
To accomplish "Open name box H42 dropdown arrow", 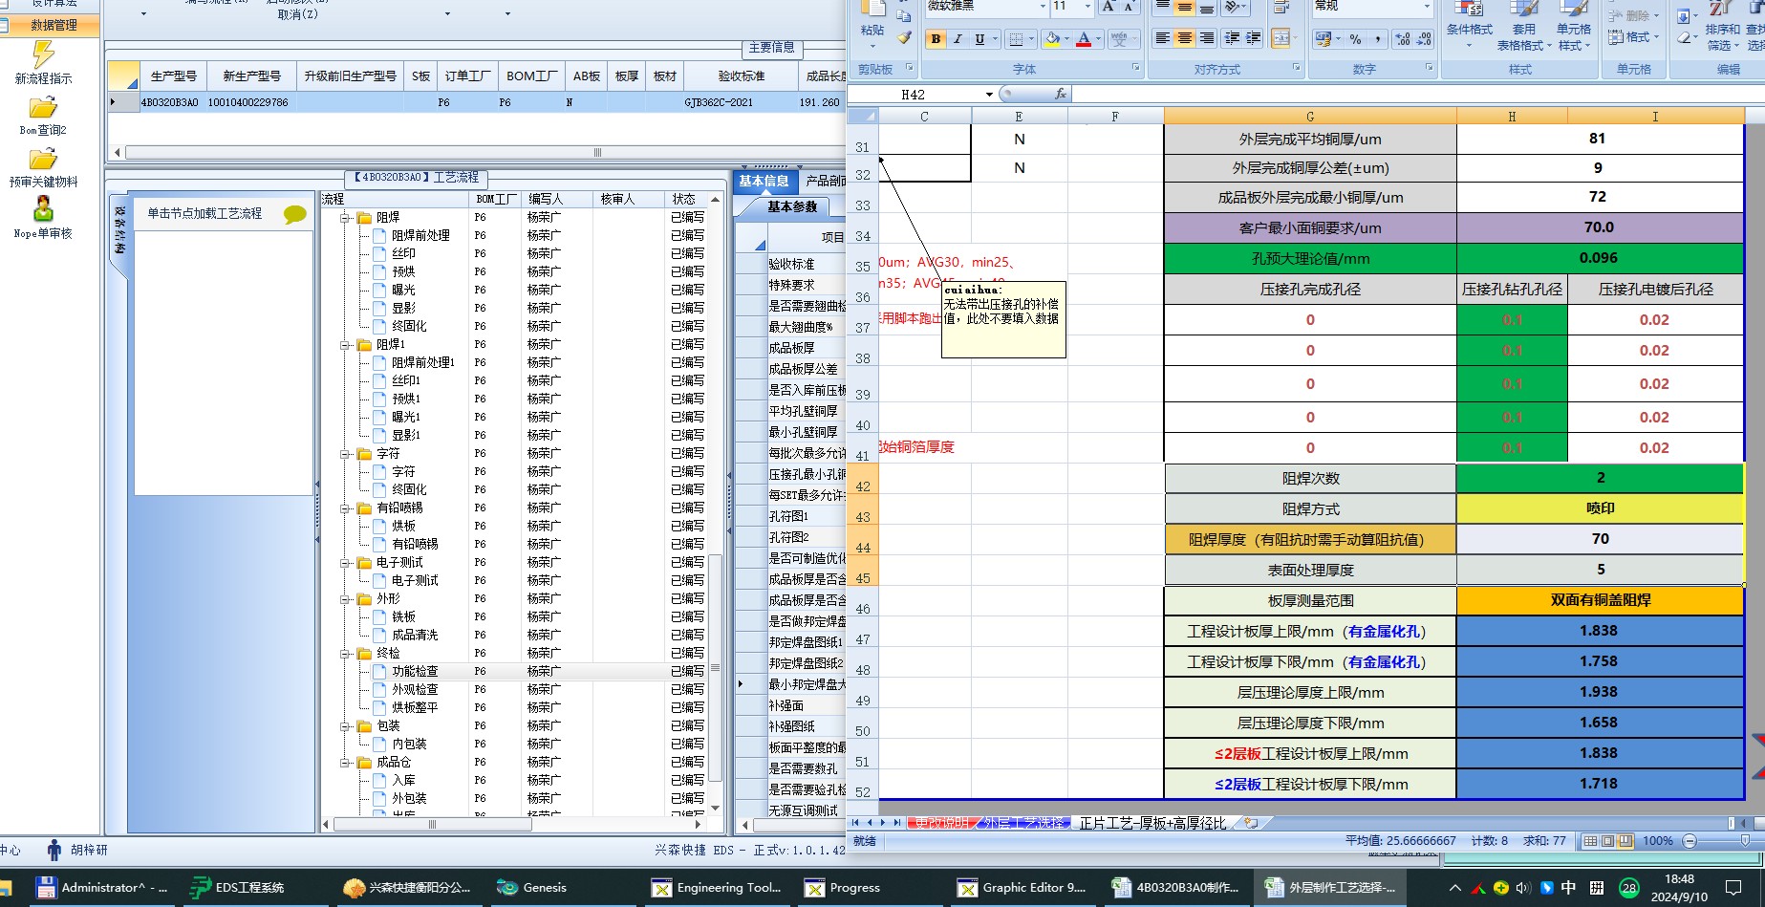I will pyautogui.click(x=989, y=95).
